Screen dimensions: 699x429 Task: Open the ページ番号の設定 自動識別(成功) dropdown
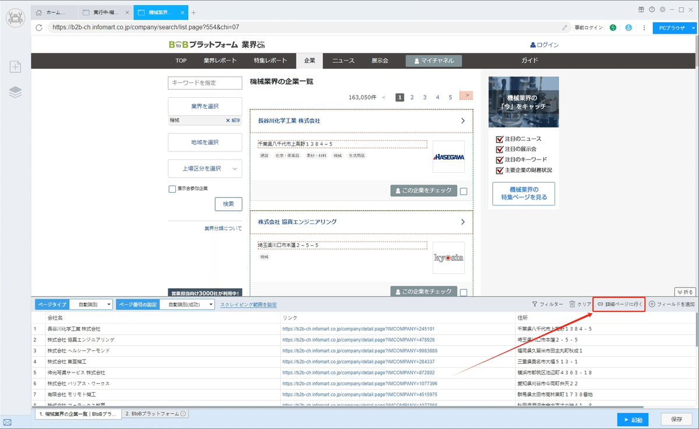click(x=187, y=304)
